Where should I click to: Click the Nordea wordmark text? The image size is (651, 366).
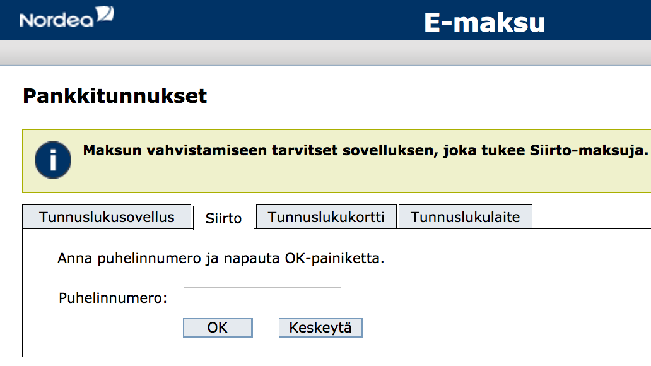pos(56,20)
